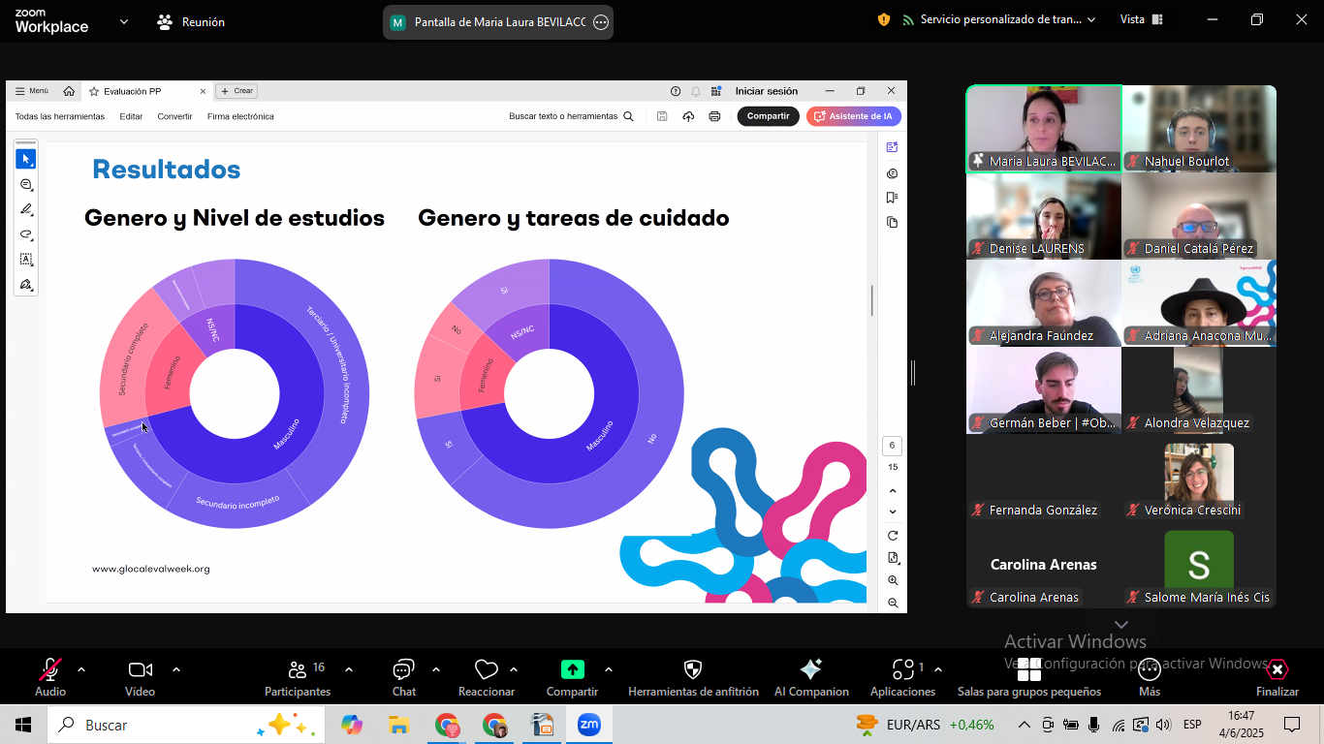The height and width of the screenshot is (744, 1324).
Task: Open the Firma electrónica menu
Action: 240,116
